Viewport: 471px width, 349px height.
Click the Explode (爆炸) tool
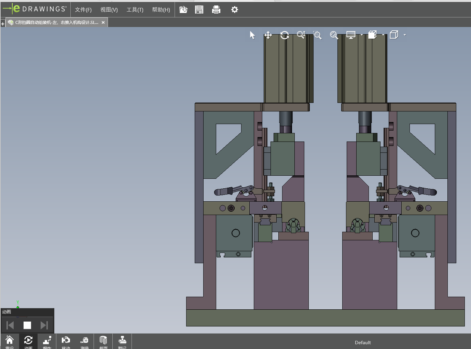(47, 341)
